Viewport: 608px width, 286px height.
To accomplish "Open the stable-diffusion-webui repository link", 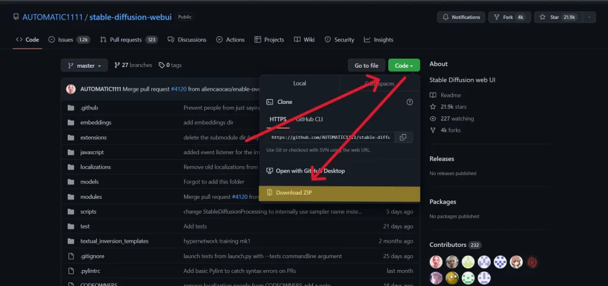I will (x=130, y=17).
